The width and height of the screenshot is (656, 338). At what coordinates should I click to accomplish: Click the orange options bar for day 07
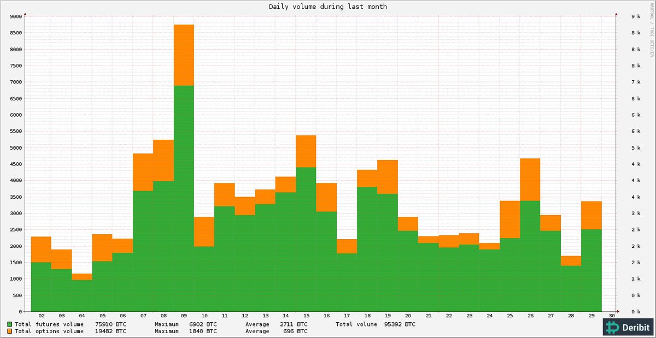click(143, 172)
